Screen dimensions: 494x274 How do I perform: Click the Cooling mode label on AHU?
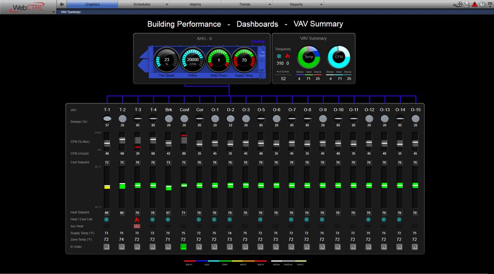(258, 41)
